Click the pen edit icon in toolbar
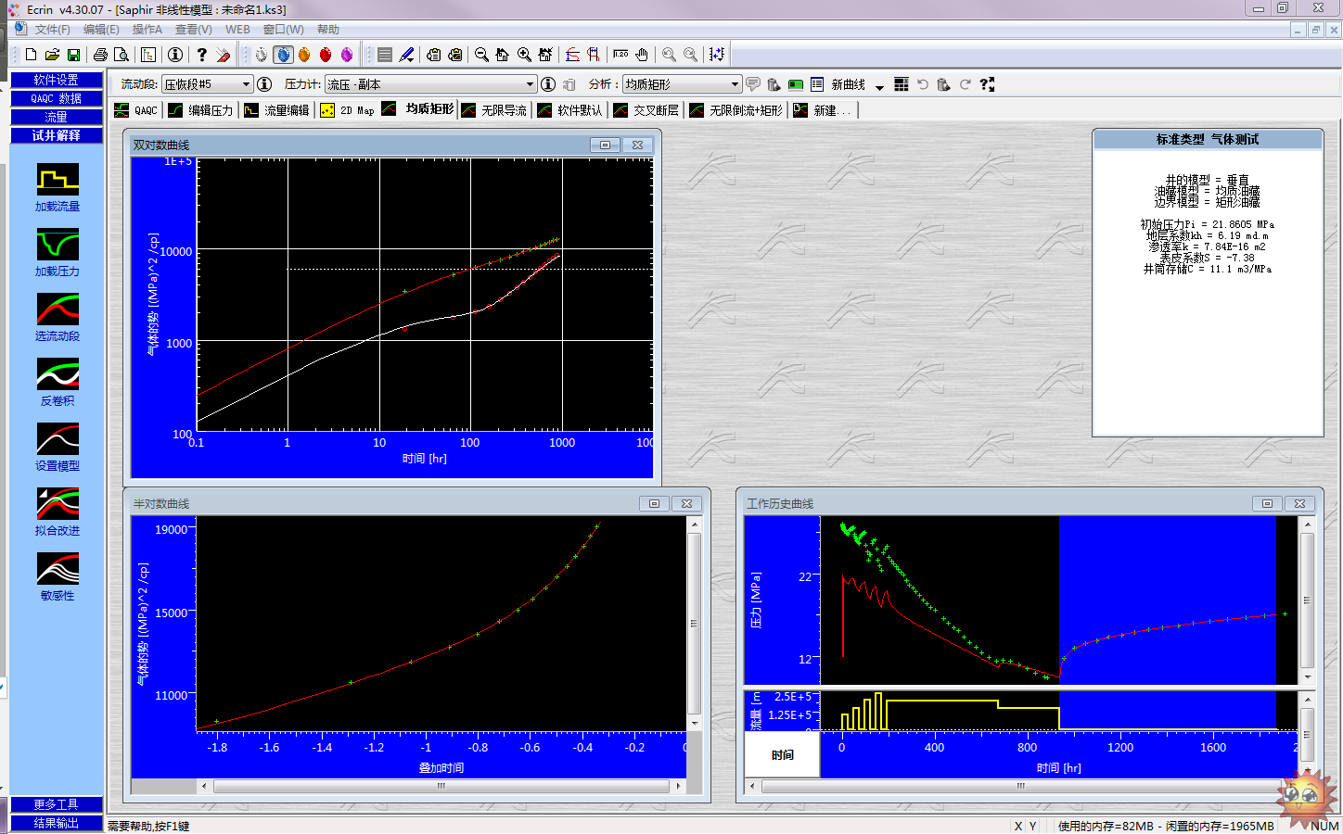Image resolution: width=1343 pixels, height=834 pixels. pos(406,55)
